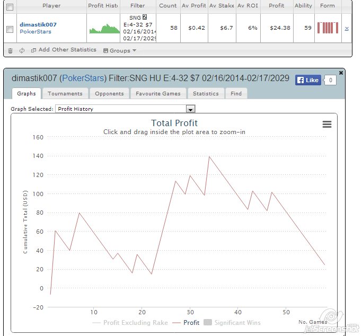Viewport: 362px width, 336px height.
Task: Click the Profit Hist column header
Action: pyautogui.click(x=103, y=6)
